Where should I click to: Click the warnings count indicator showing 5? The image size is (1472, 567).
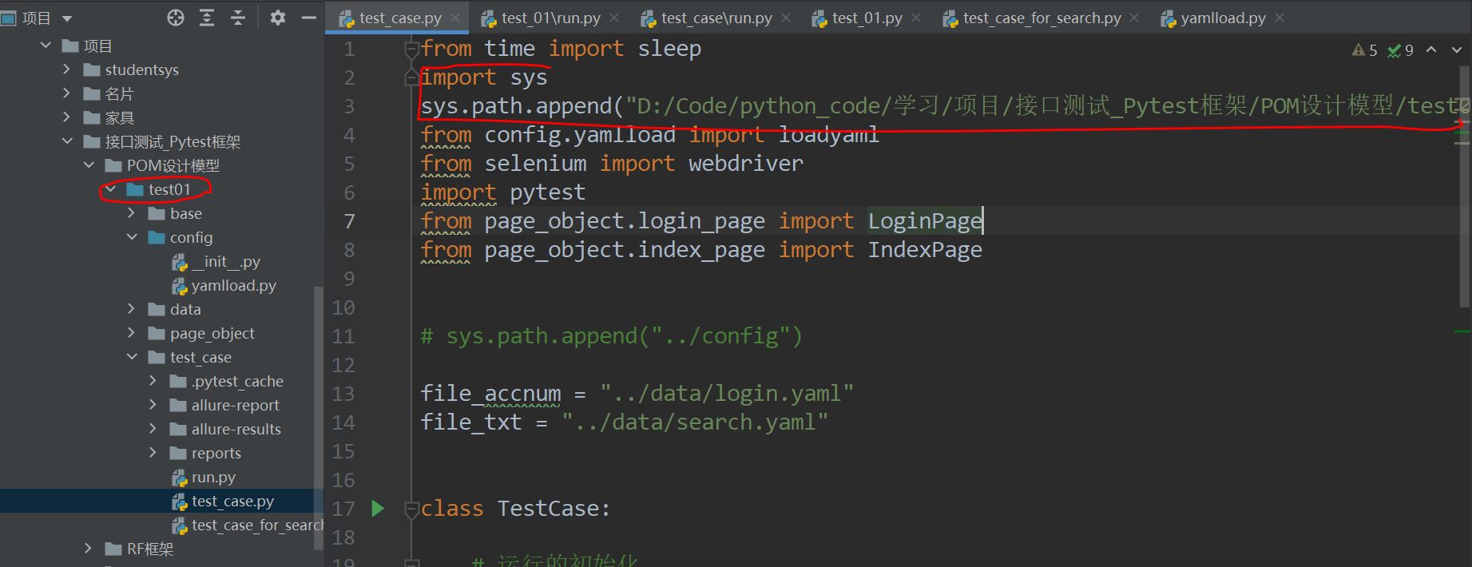click(x=1364, y=50)
